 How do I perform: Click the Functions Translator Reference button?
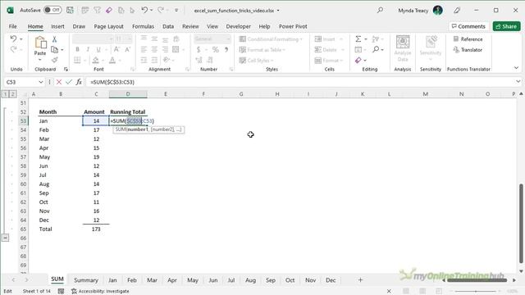[x=468, y=39]
